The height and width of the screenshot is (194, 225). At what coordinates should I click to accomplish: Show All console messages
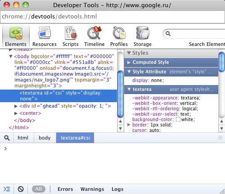pos(39,189)
